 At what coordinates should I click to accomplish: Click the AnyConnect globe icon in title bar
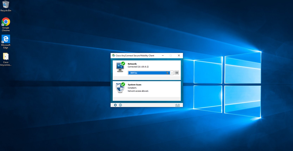113,56
